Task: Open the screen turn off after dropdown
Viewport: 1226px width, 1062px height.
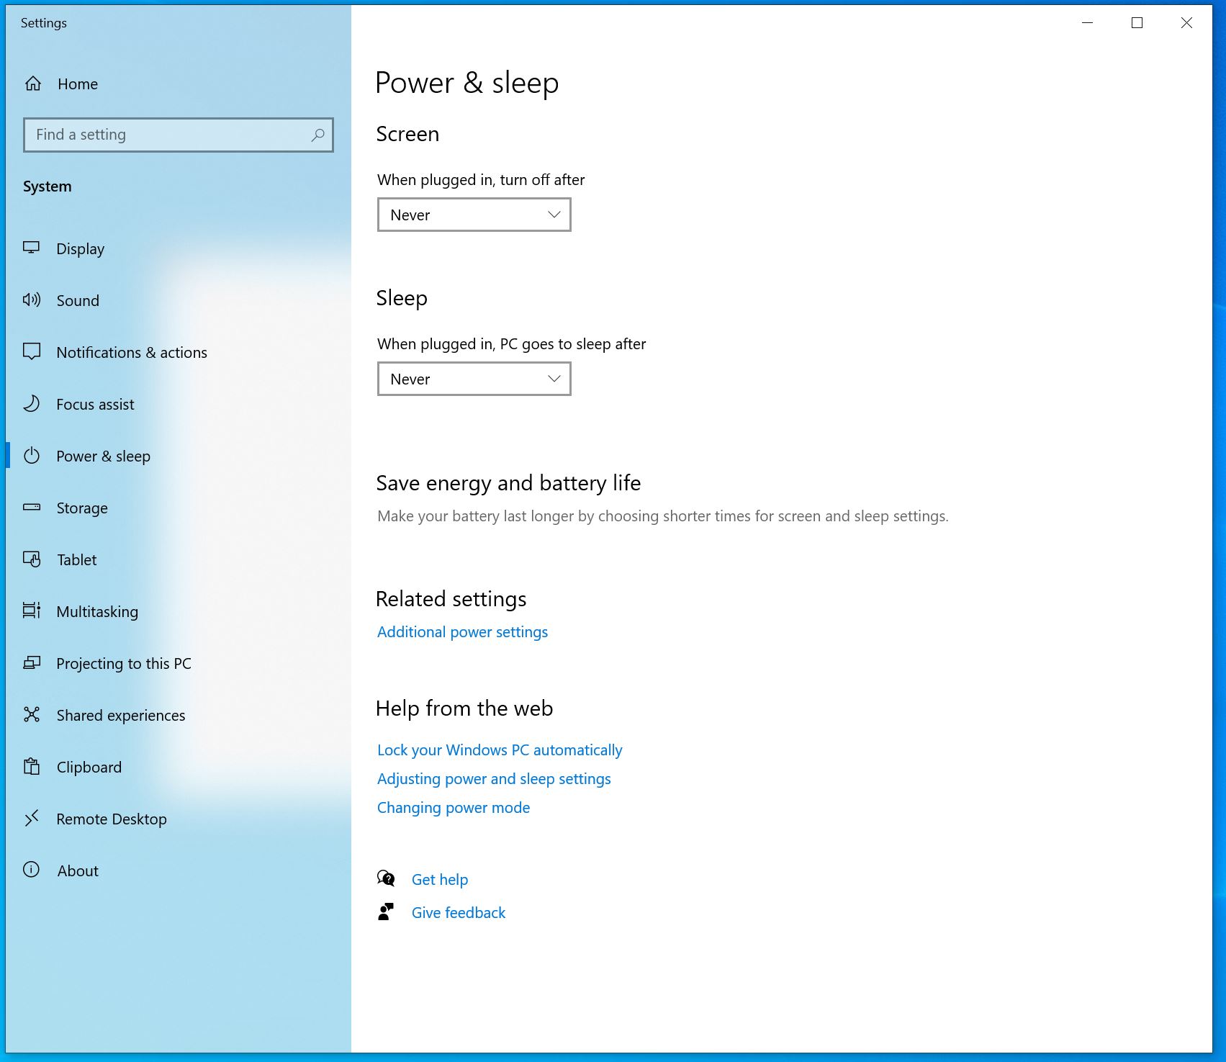Action: click(474, 215)
